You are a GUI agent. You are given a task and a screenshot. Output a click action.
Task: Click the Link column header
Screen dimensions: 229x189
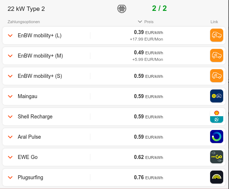[214, 22]
